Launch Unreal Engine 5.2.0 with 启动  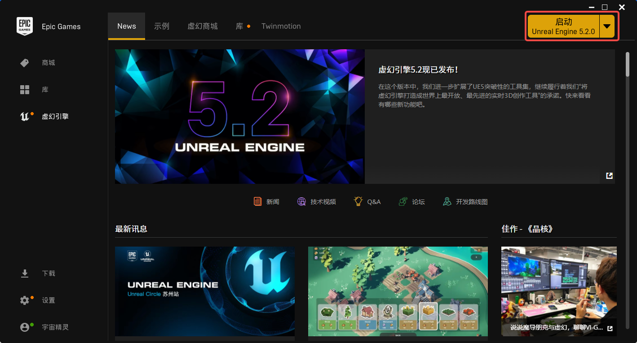click(x=563, y=26)
